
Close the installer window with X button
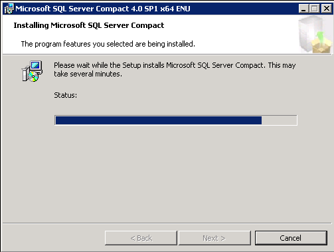327,9
